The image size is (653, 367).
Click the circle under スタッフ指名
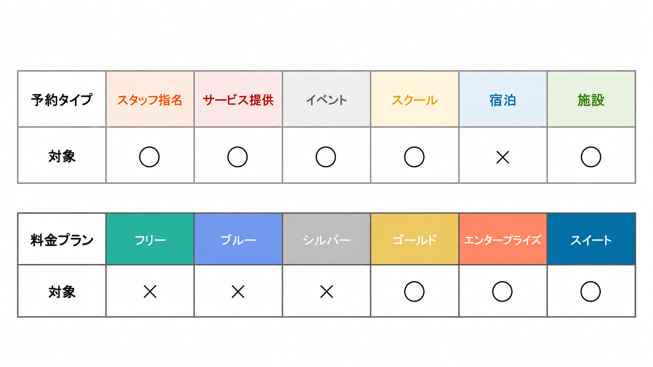coord(149,157)
